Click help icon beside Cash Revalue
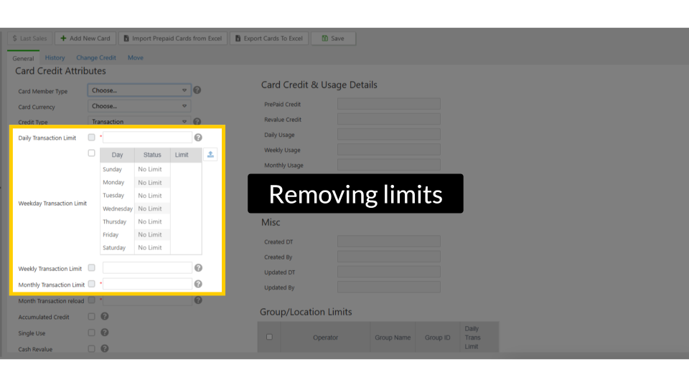This screenshot has height=387, width=689. tap(105, 349)
